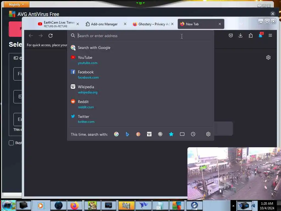Open YouTube suggestion row
The image size is (281, 211).
click(x=140, y=60)
